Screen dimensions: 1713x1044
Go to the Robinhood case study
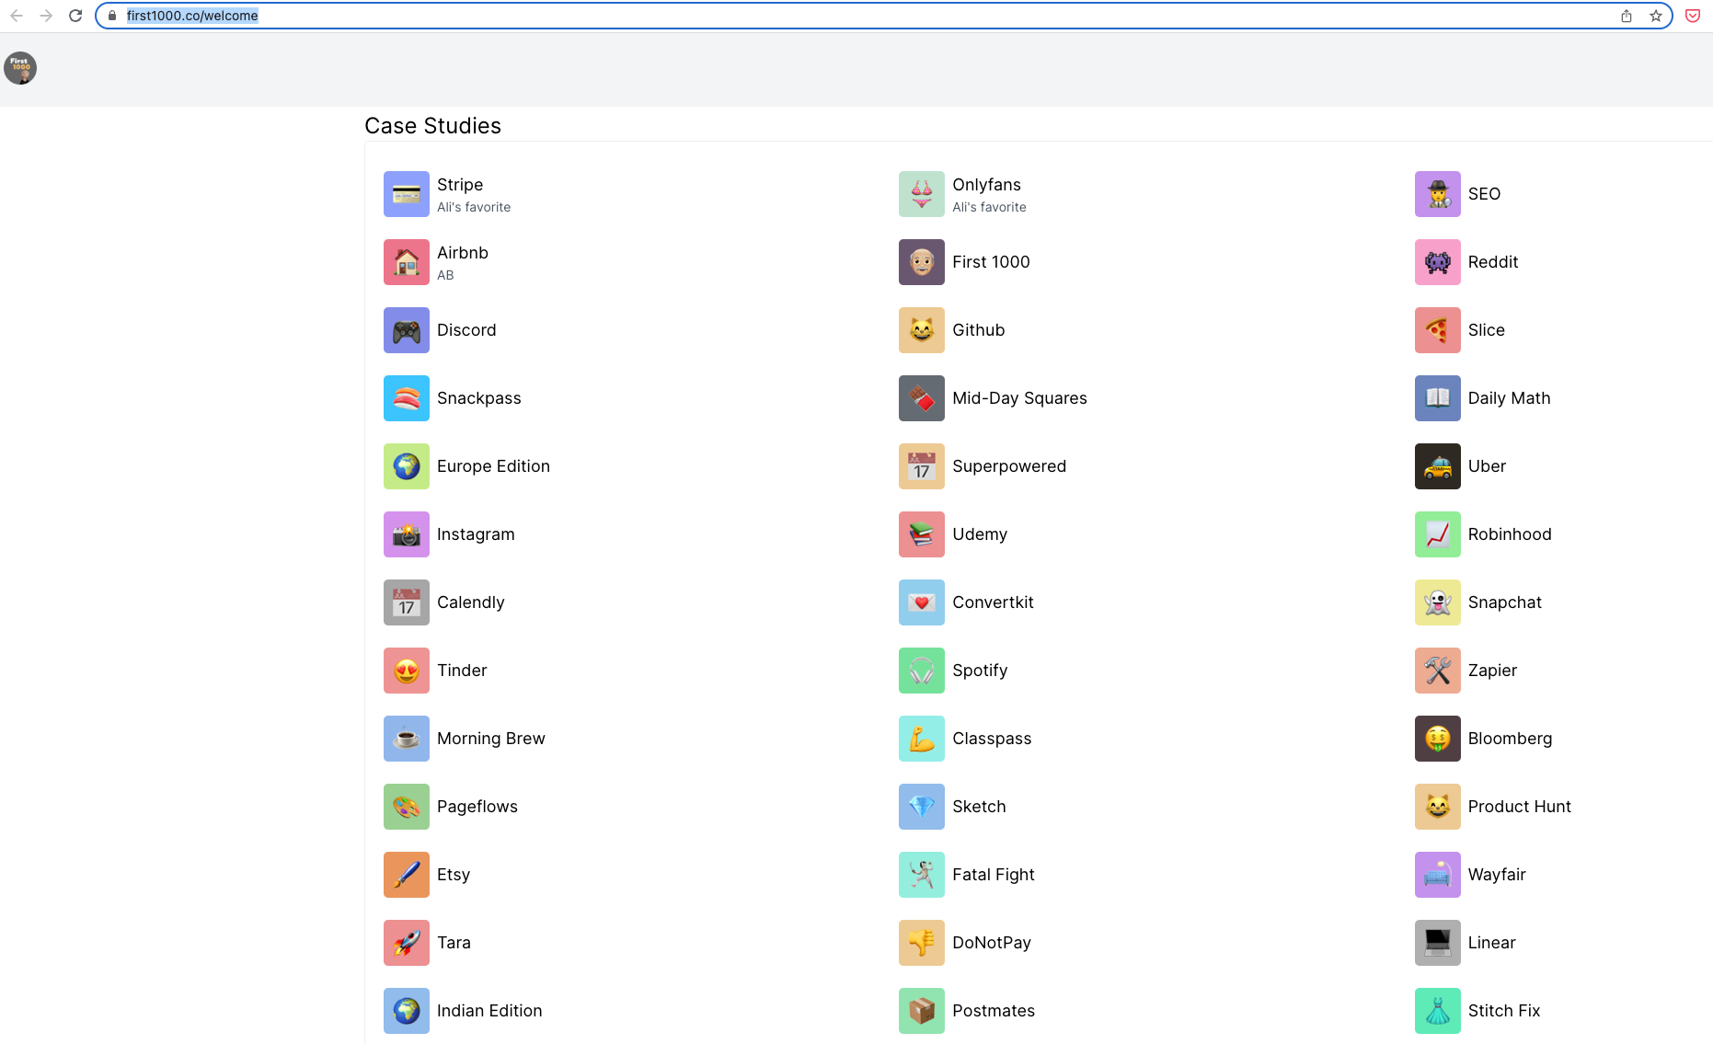point(1510,534)
